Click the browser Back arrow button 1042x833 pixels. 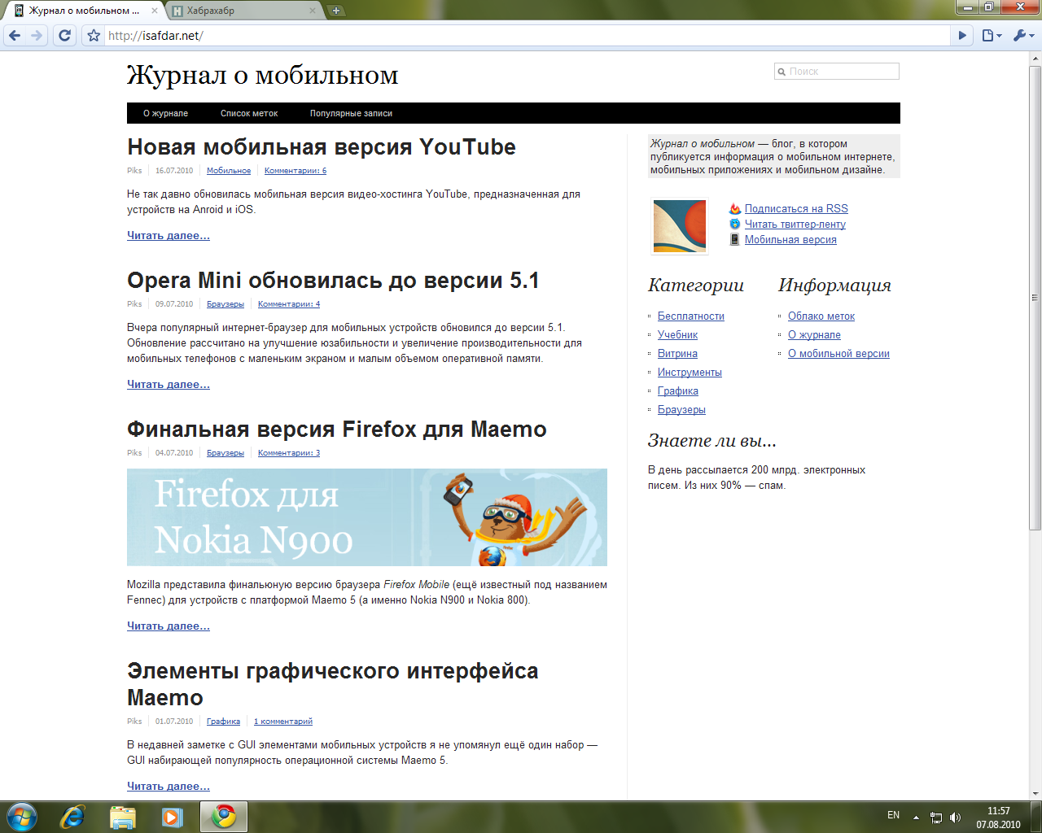[x=15, y=36]
